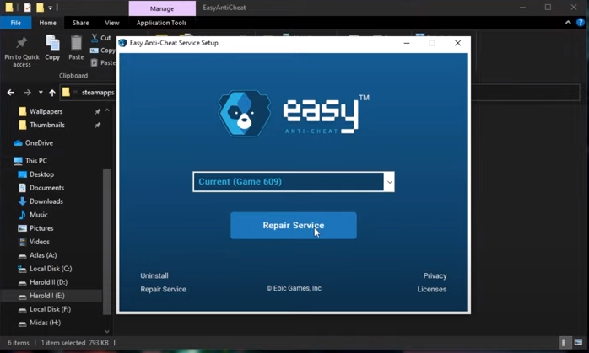
Task: Select This PC in navigation pane
Action: click(x=36, y=161)
